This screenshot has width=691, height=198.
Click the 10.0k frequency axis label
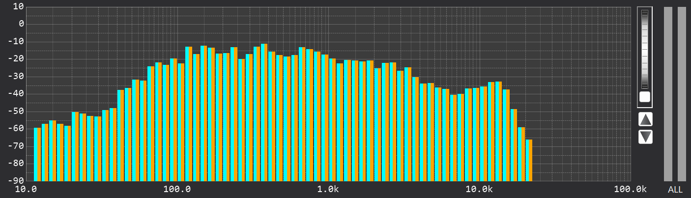[479, 190]
